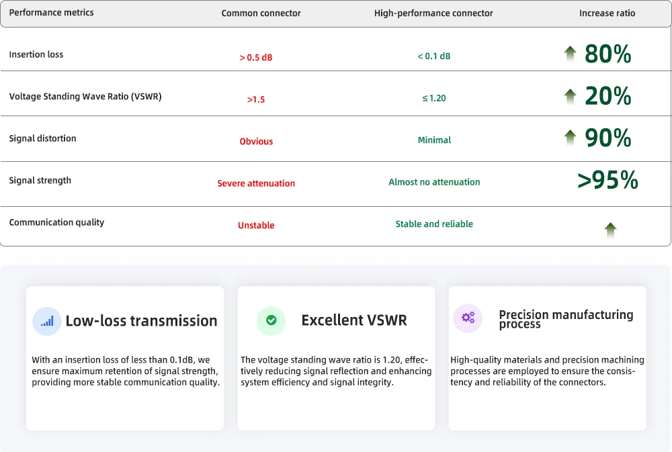Select the Common connector column header
Viewport: 672px width, 452px height.
click(261, 13)
